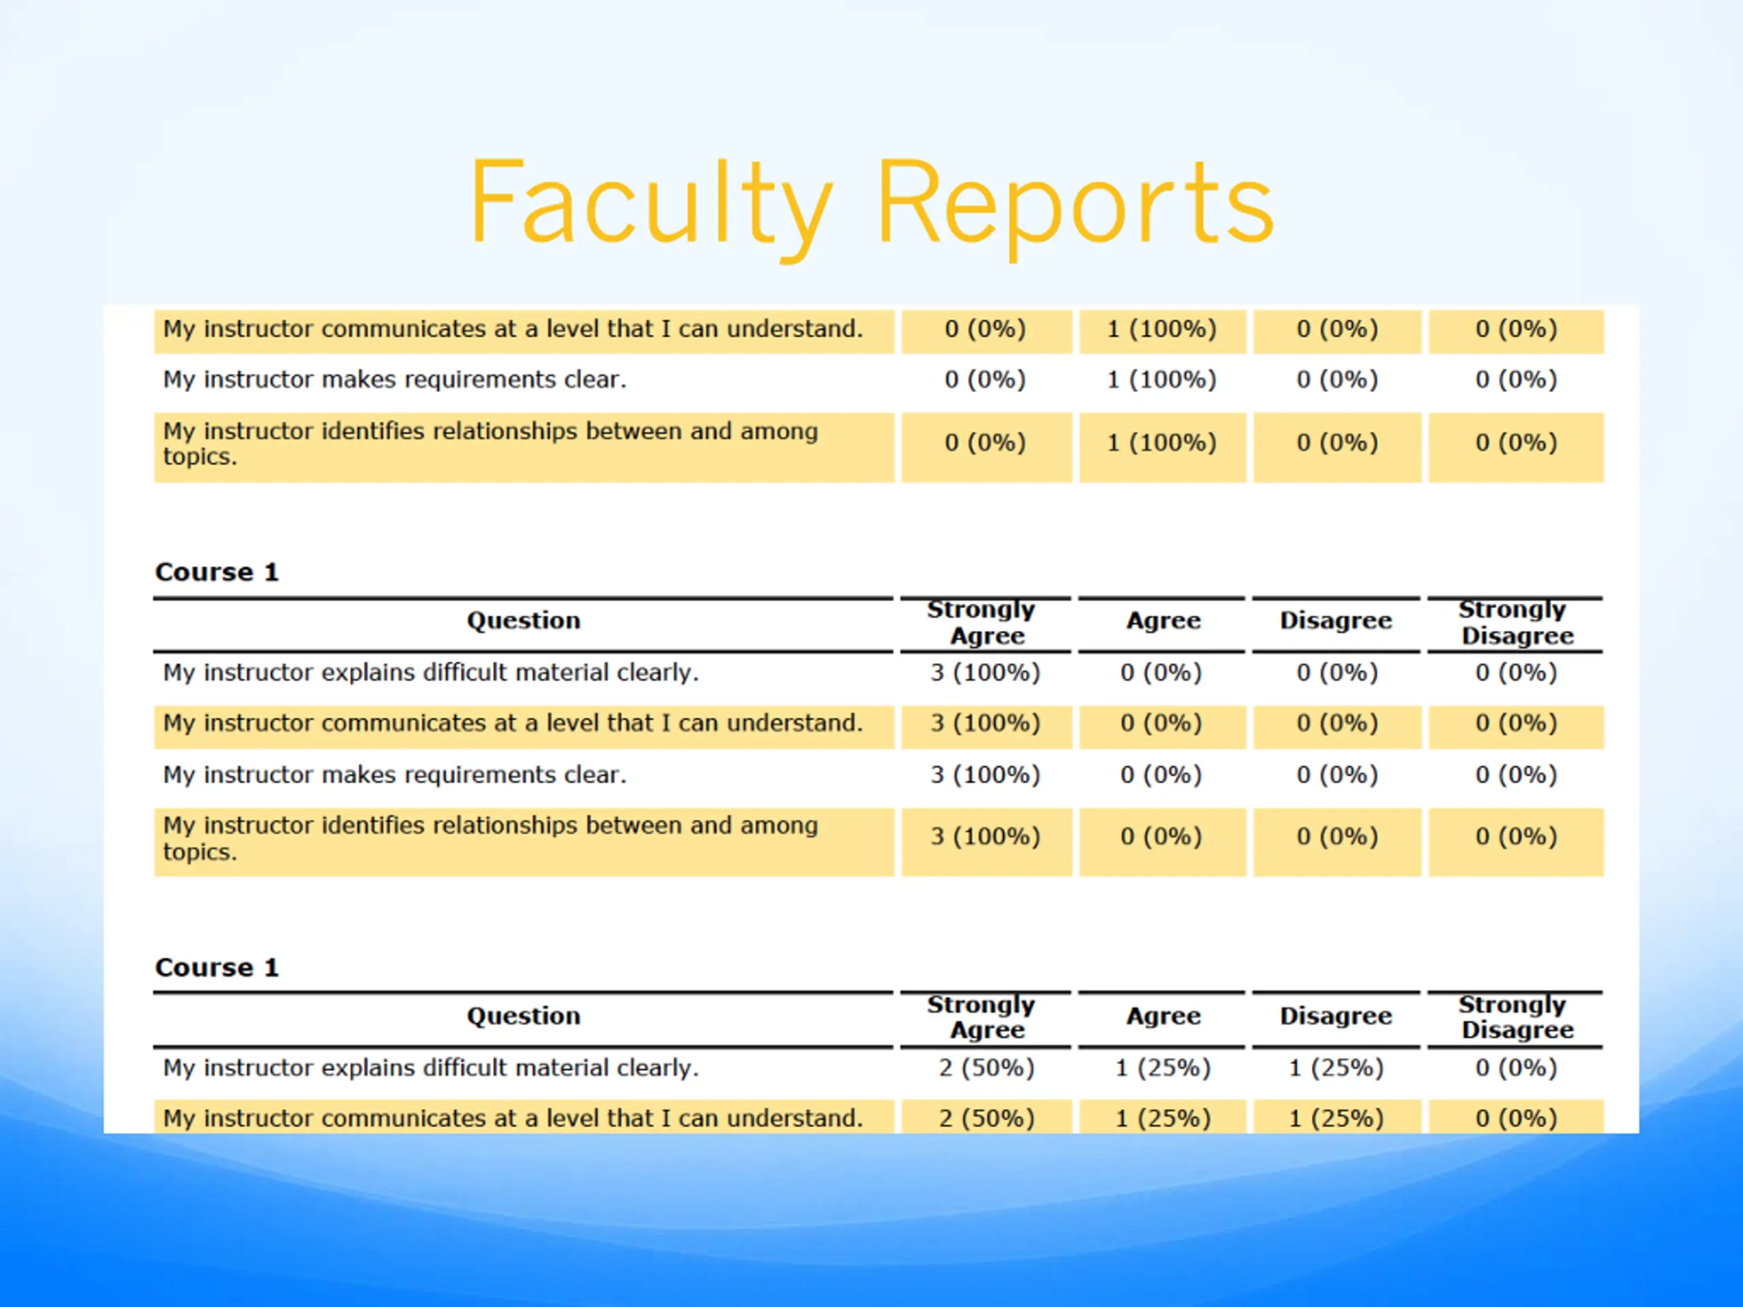The width and height of the screenshot is (1743, 1307).
Task: Click the communicates question beside 3 (100%)
Action: (x=513, y=723)
